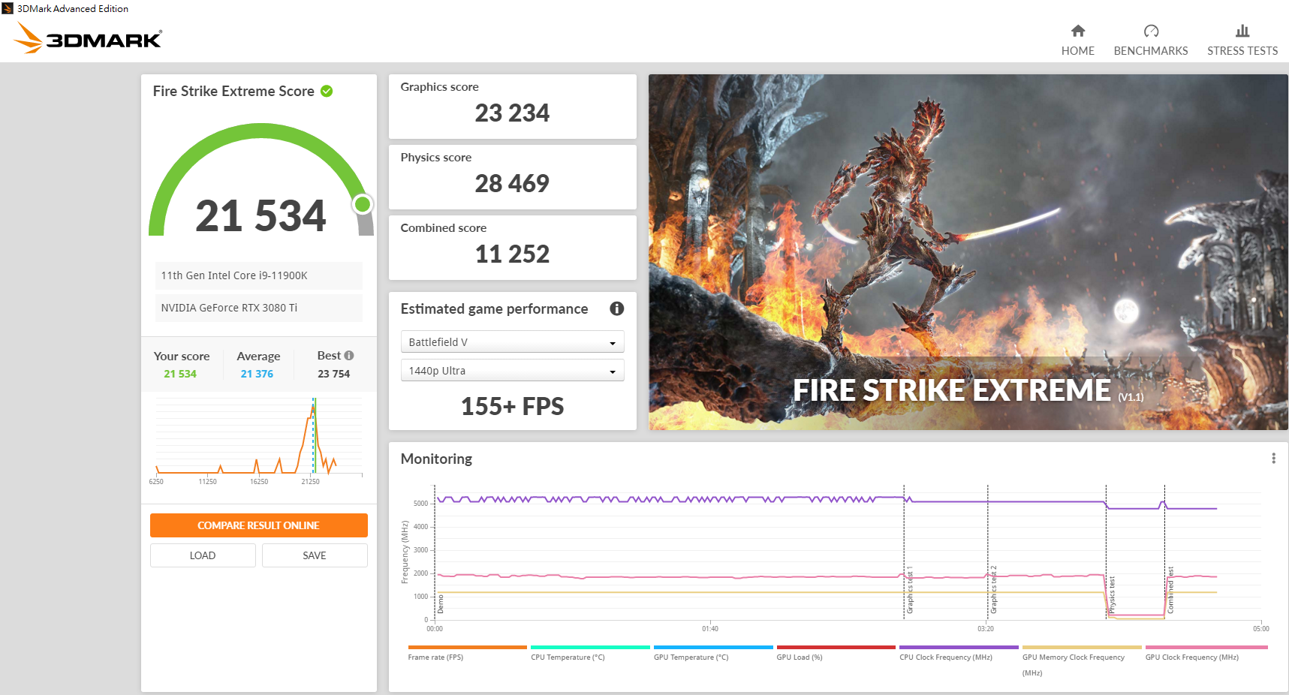Click the Average score 21 376
Screen dimensions: 1289x695
(x=257, y=374)
